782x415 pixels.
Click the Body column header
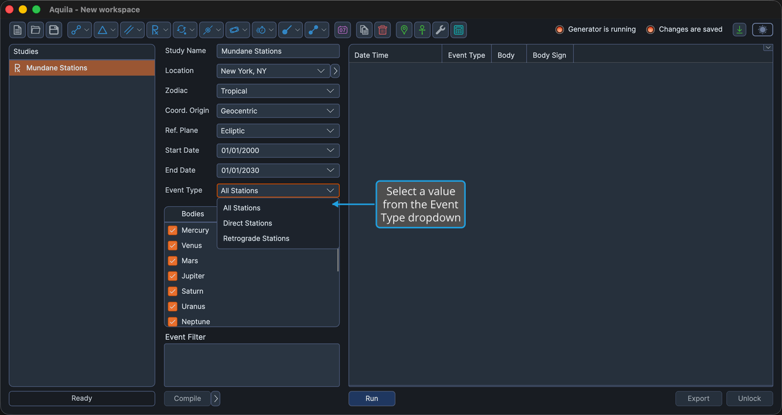[508, 55]
